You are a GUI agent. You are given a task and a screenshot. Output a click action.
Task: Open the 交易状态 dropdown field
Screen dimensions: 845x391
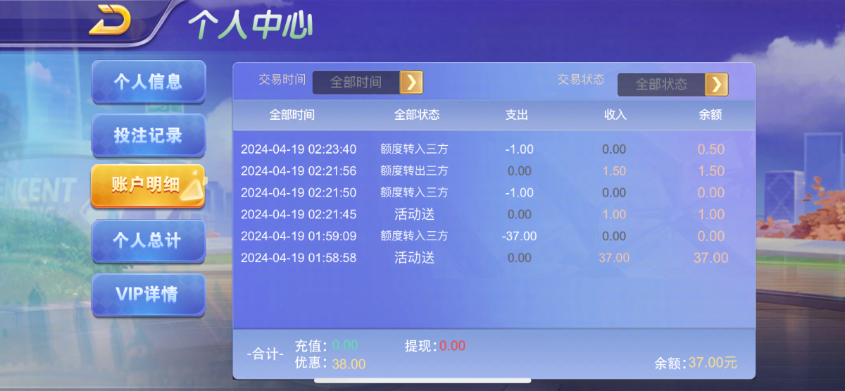click(x=661, y=85)
